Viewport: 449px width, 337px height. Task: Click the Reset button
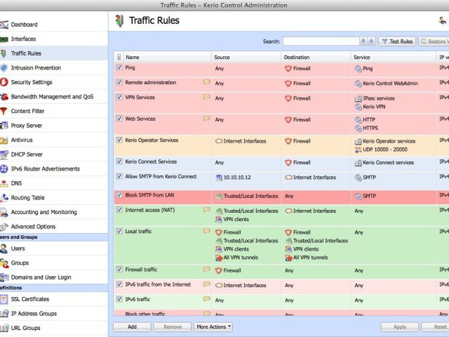(x=435, y=326)
